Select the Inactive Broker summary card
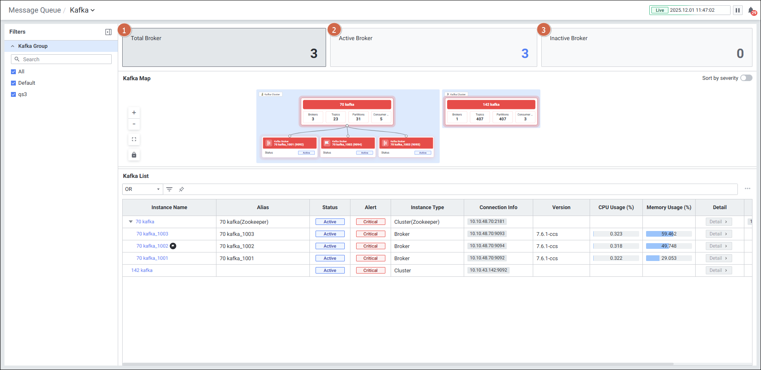This screenshot has width=761, height=370. [646, 47]
